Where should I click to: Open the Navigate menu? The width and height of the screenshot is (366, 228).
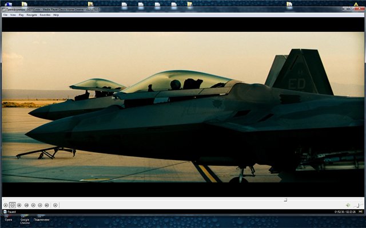coord(32,15)
